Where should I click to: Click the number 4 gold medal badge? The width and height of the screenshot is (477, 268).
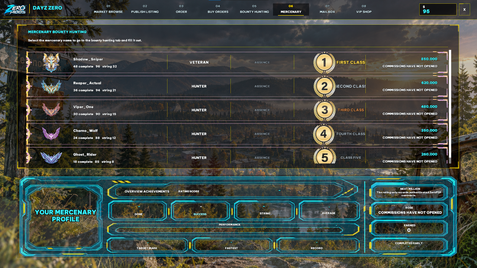click(x=324, y=134)
